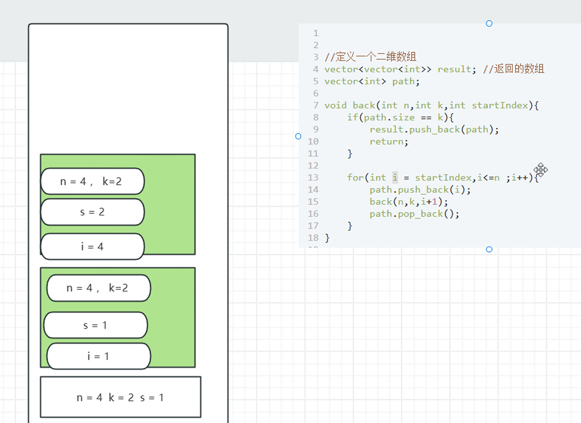
Task: Select the top 'n = 4 , k=2' rounded box
Action: 92,181
